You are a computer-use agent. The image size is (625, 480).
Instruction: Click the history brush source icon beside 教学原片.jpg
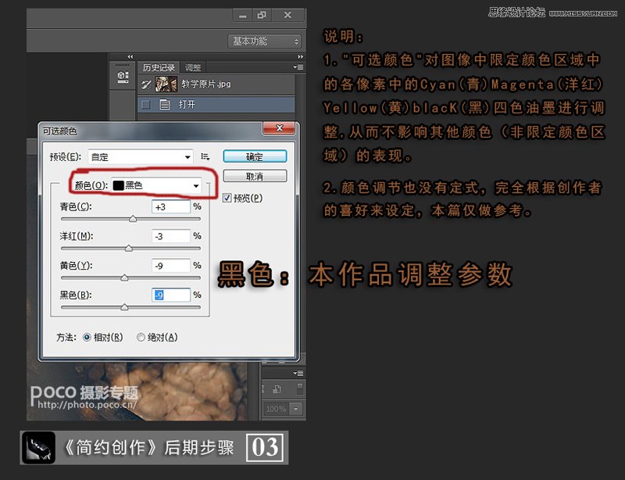[146, 84]
